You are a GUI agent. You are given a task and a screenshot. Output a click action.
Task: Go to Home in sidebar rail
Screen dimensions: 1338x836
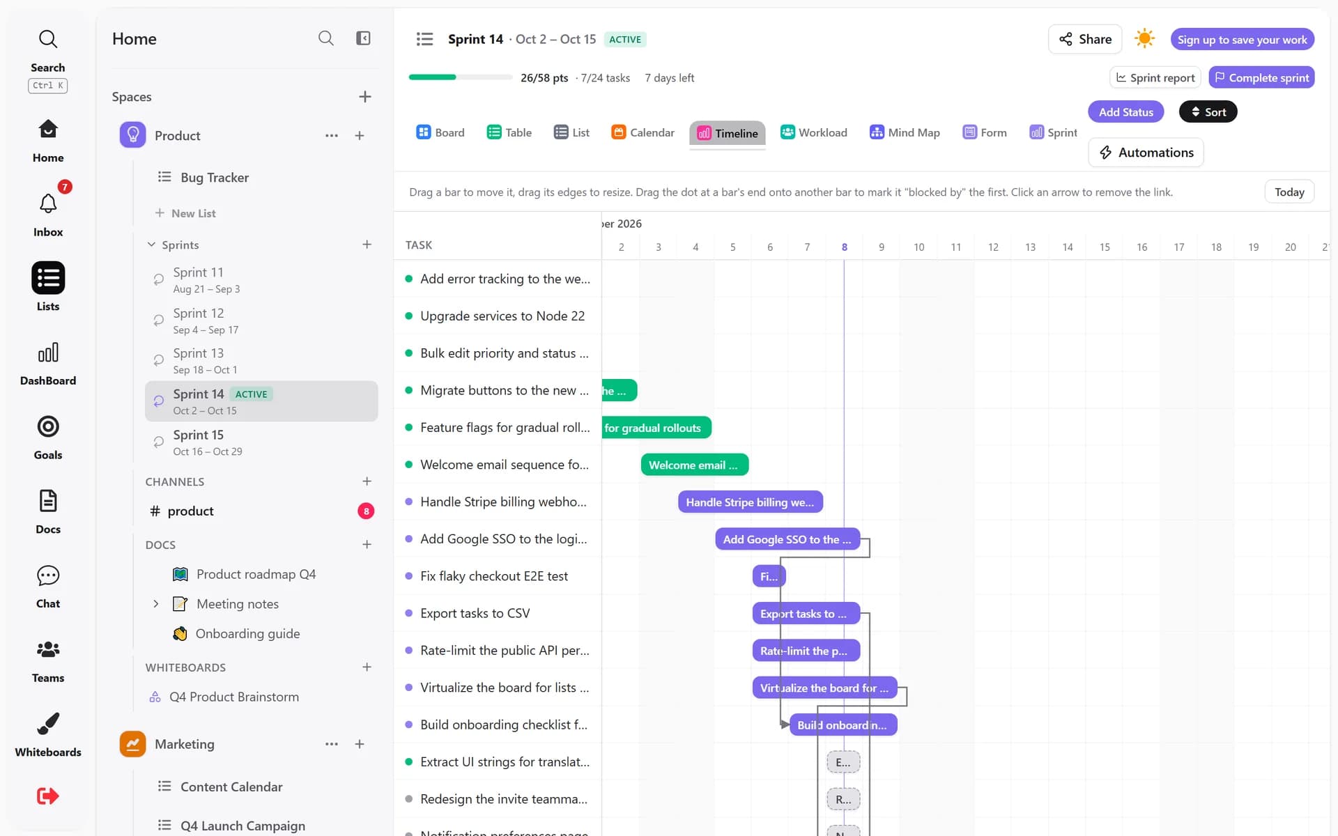[47, 140]
